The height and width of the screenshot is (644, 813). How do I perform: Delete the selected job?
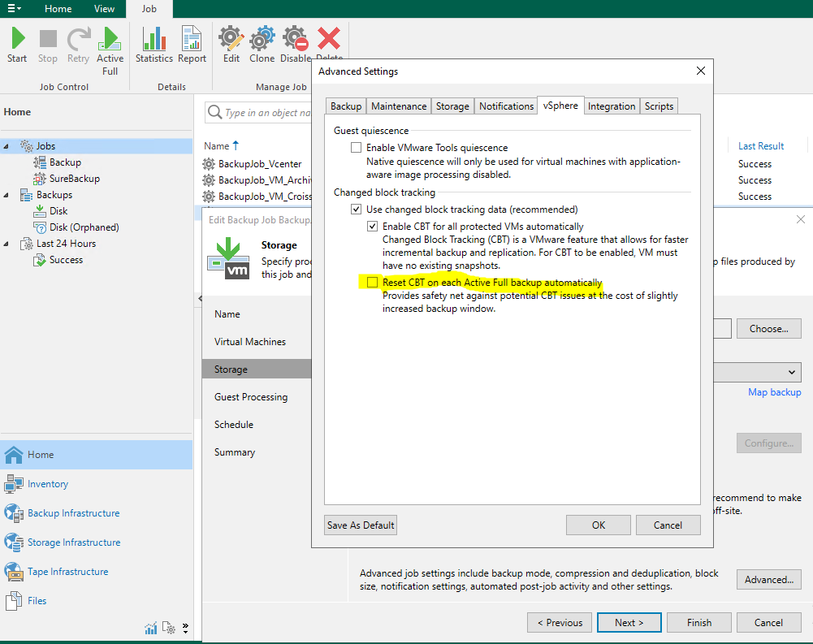[x=329, y=41]
